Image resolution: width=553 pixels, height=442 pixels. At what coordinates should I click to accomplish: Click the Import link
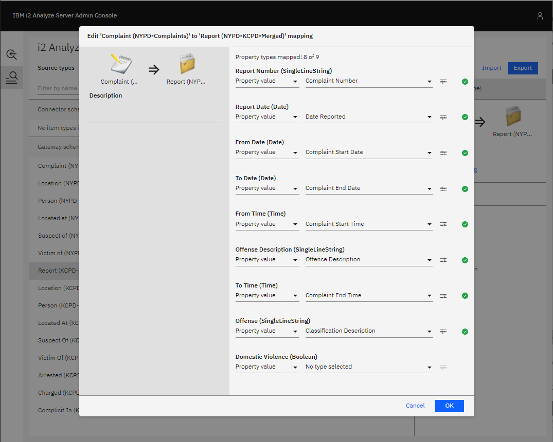pyautogui.click(x=491, y=68)
